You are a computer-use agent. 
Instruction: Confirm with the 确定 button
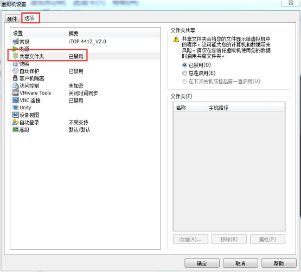click(x=202, y=263)
